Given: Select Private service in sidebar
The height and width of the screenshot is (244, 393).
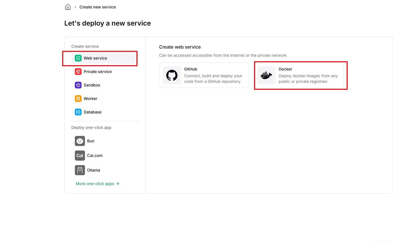Looking at the screenshot, I should pyautogui.click(x=105, y=72).
